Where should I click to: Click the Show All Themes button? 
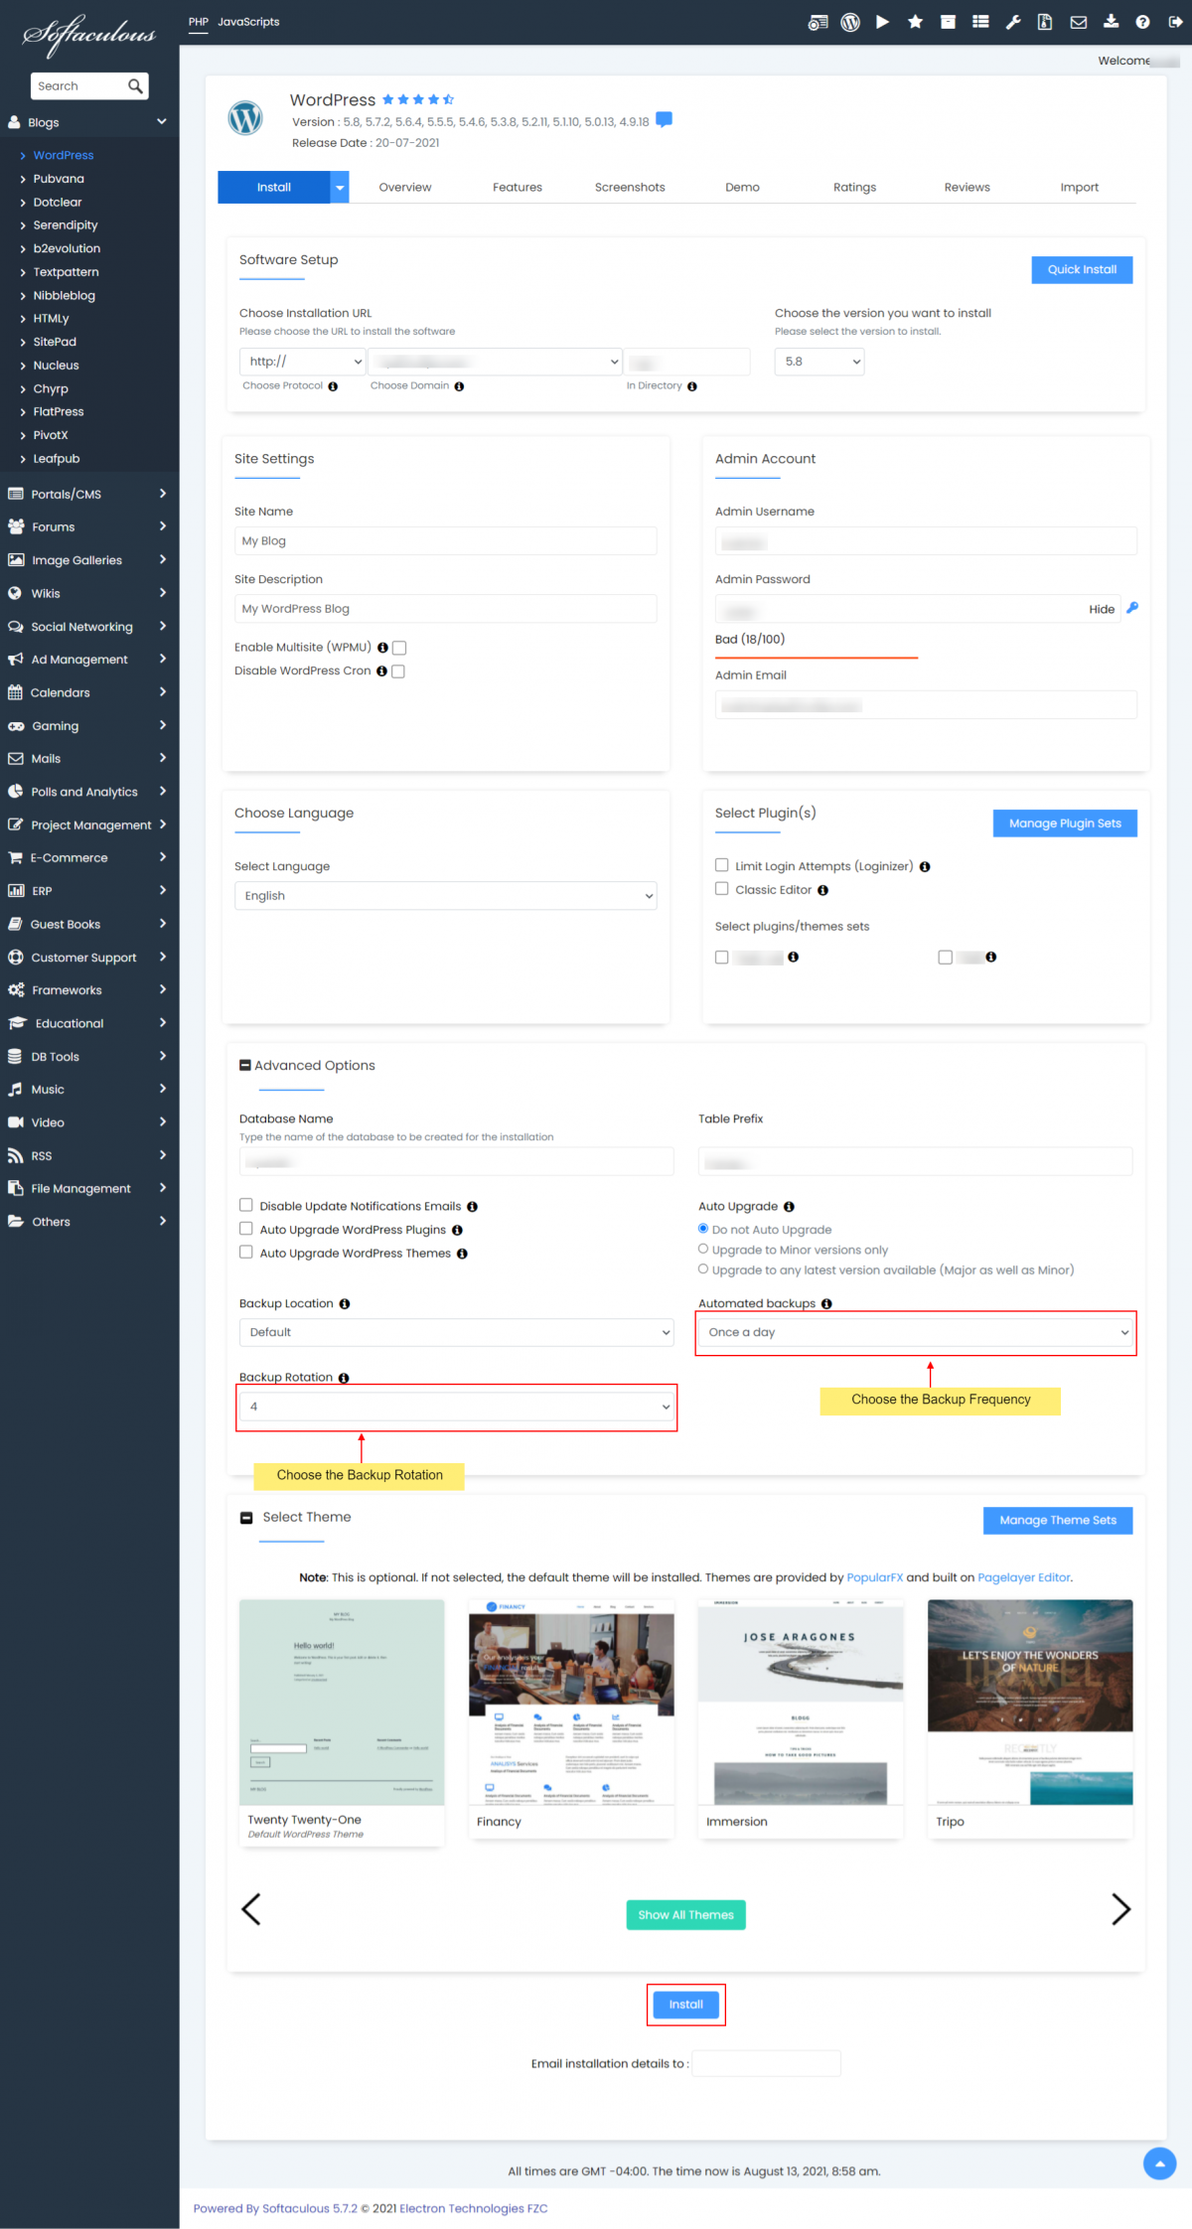pos(685,1915)
